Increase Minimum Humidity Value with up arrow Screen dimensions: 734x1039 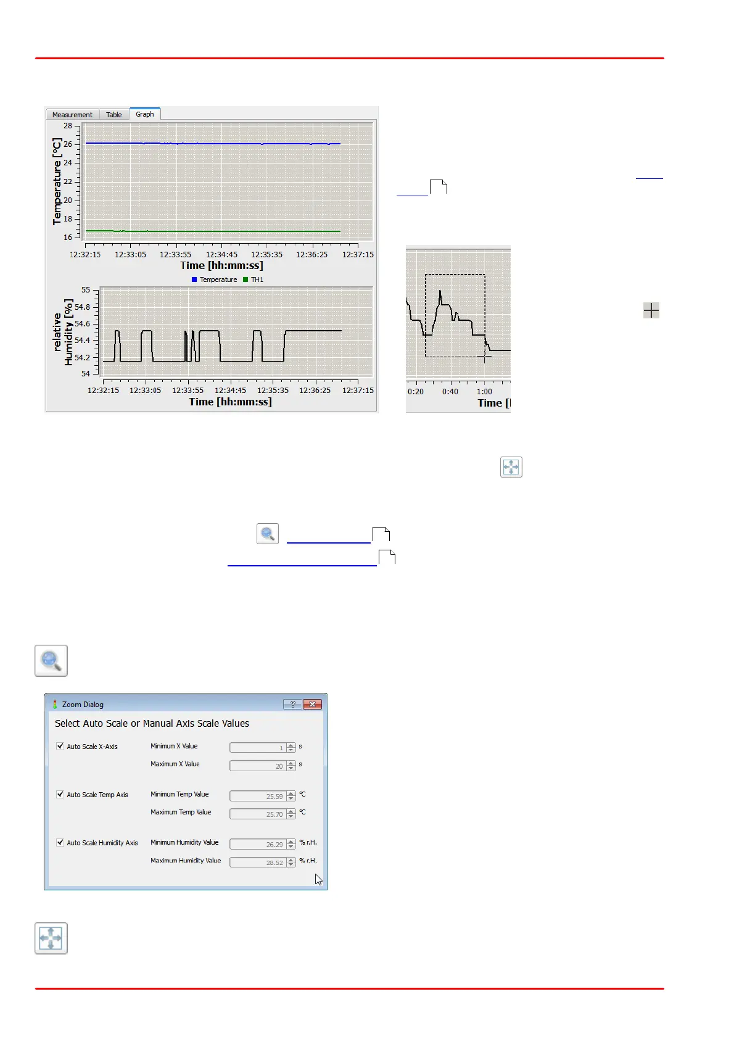click(x=291, y=842)
